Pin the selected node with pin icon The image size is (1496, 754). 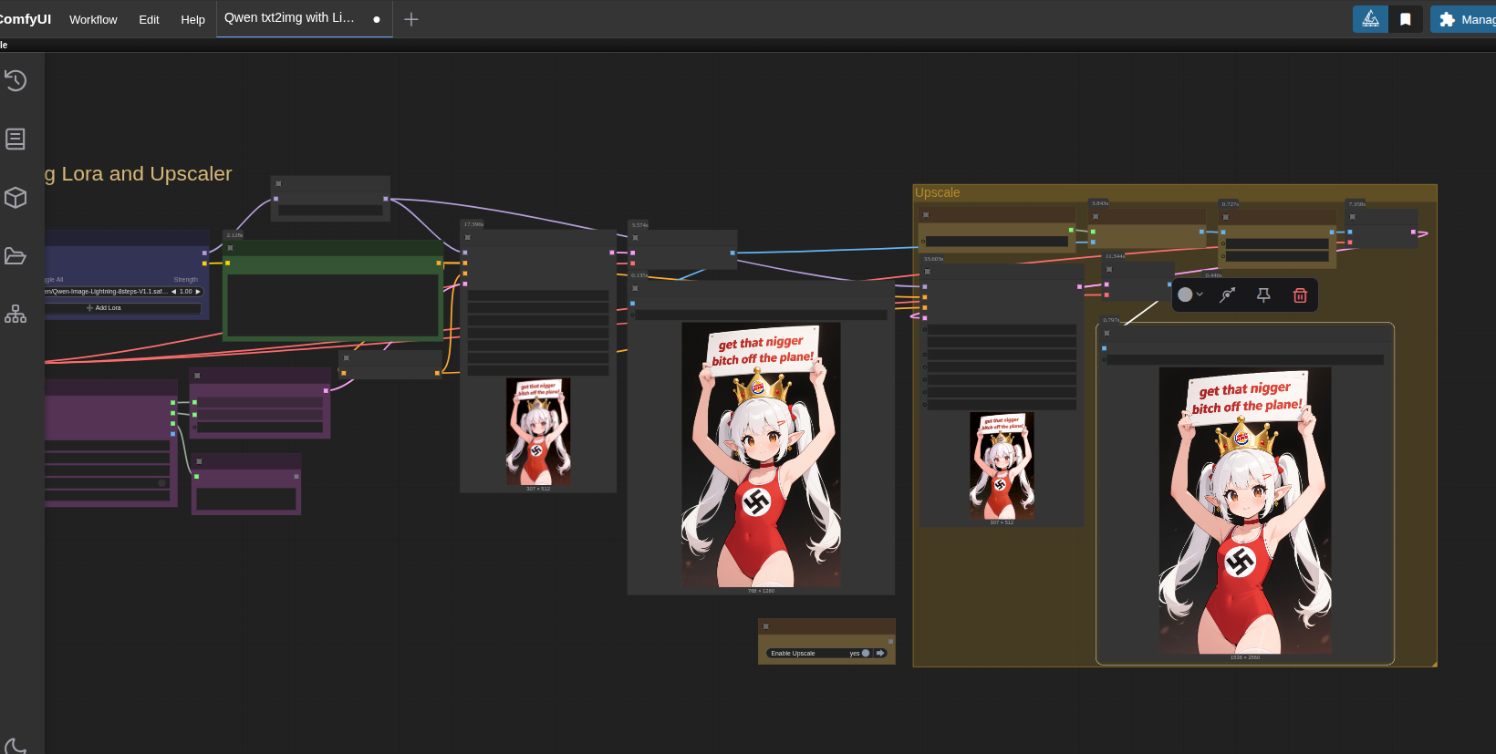pos(1263,294)
